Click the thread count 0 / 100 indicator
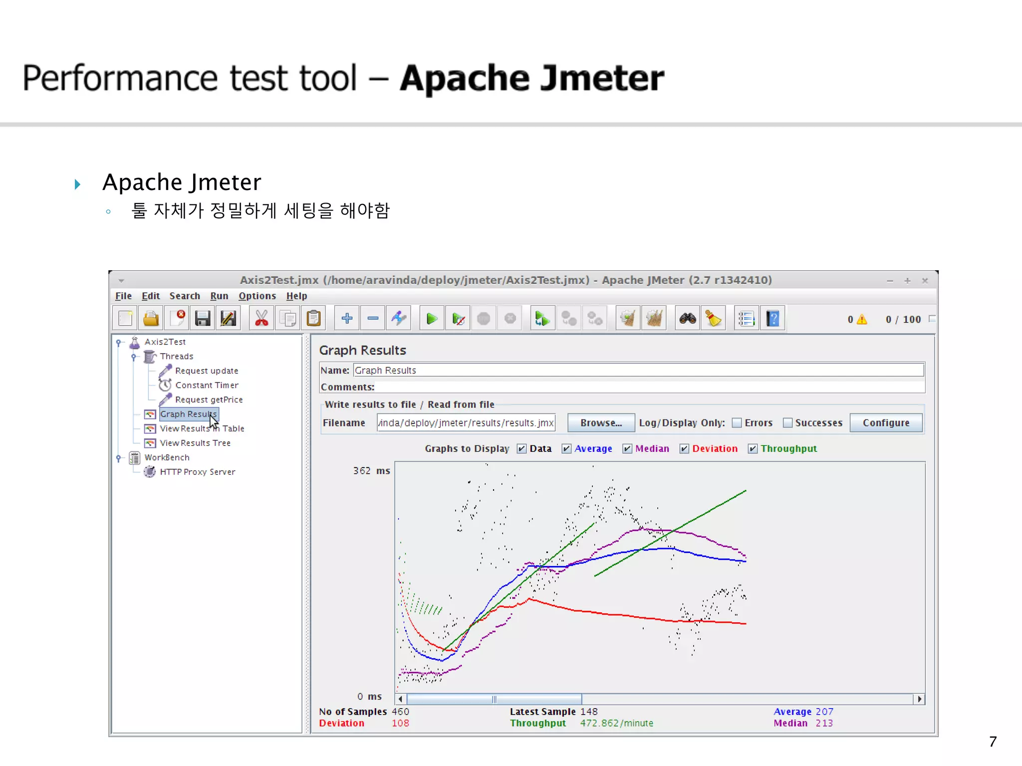 [903, 320]
